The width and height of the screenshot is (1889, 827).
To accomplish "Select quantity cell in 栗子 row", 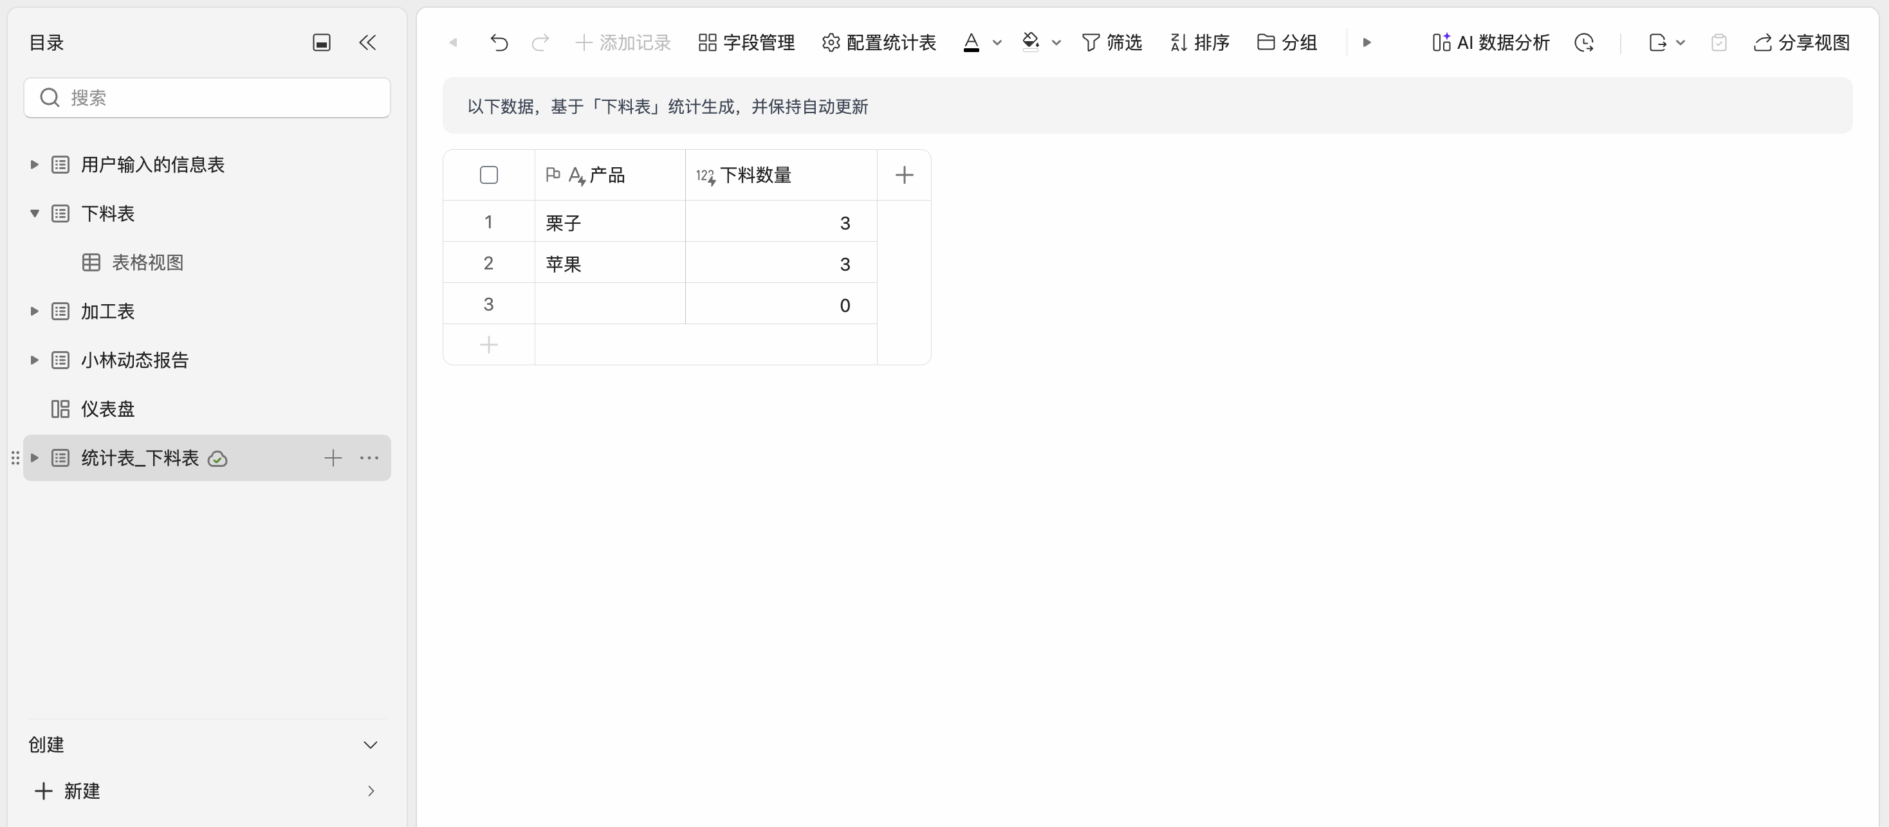I will pyautogui.click(x=781, y=221).
